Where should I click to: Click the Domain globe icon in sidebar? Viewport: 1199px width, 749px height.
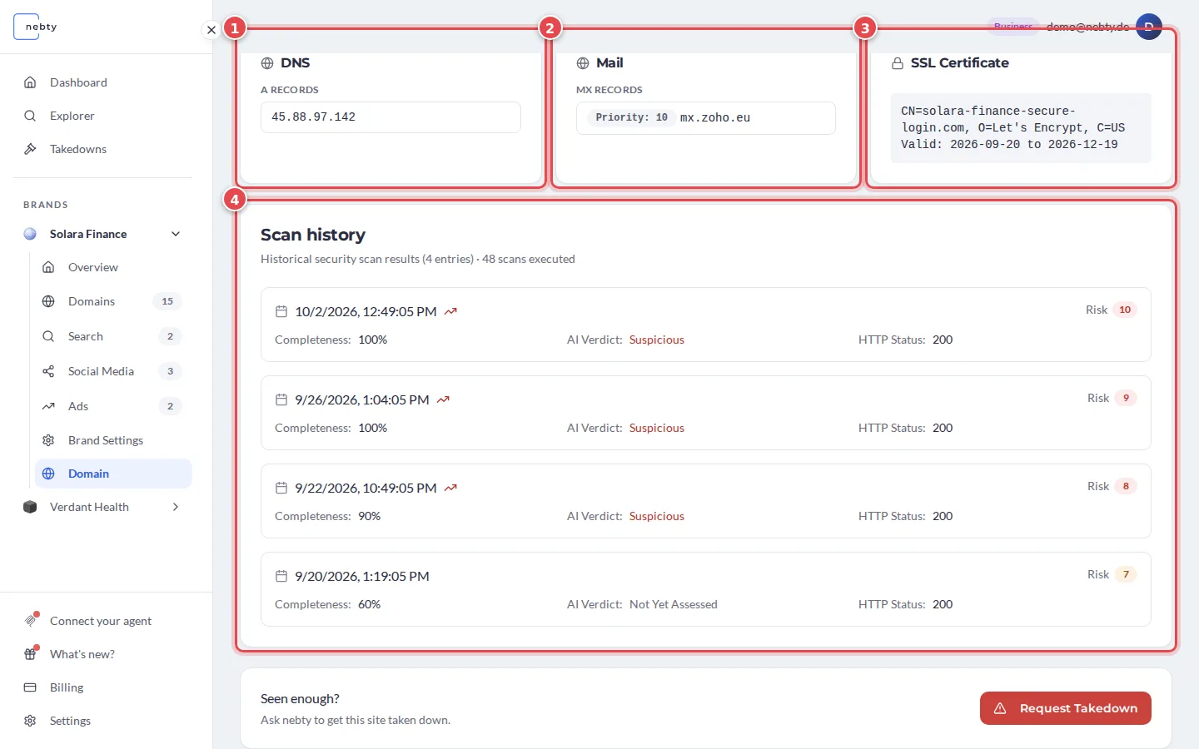[48, 474]
